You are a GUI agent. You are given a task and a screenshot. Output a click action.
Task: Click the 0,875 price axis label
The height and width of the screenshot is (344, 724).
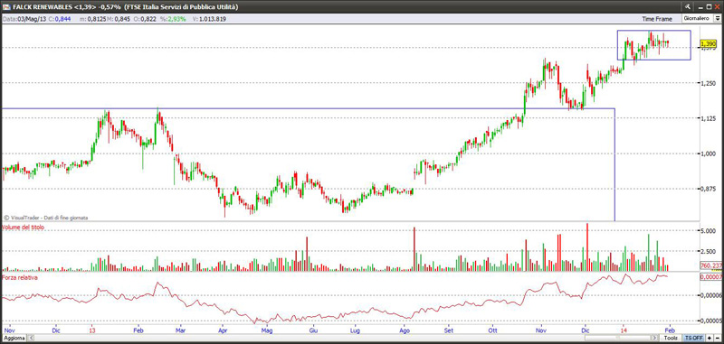coord(708,189)
